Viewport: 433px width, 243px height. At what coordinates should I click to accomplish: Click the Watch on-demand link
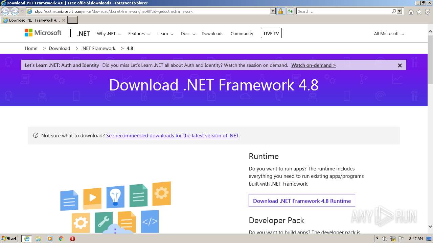pyautogui.click(x=314, y=65)
